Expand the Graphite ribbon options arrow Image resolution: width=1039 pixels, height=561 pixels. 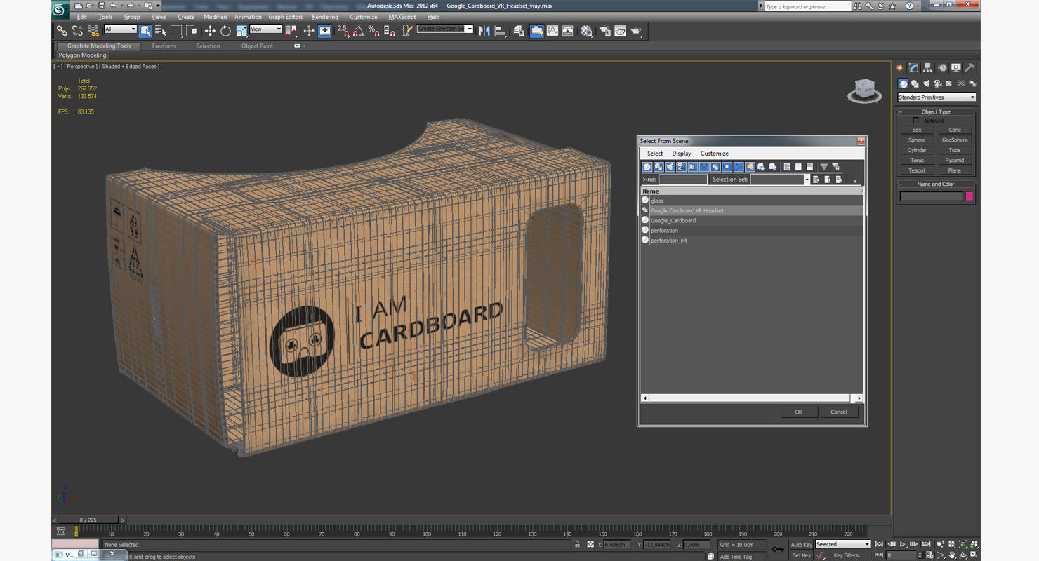pos(300,46)
